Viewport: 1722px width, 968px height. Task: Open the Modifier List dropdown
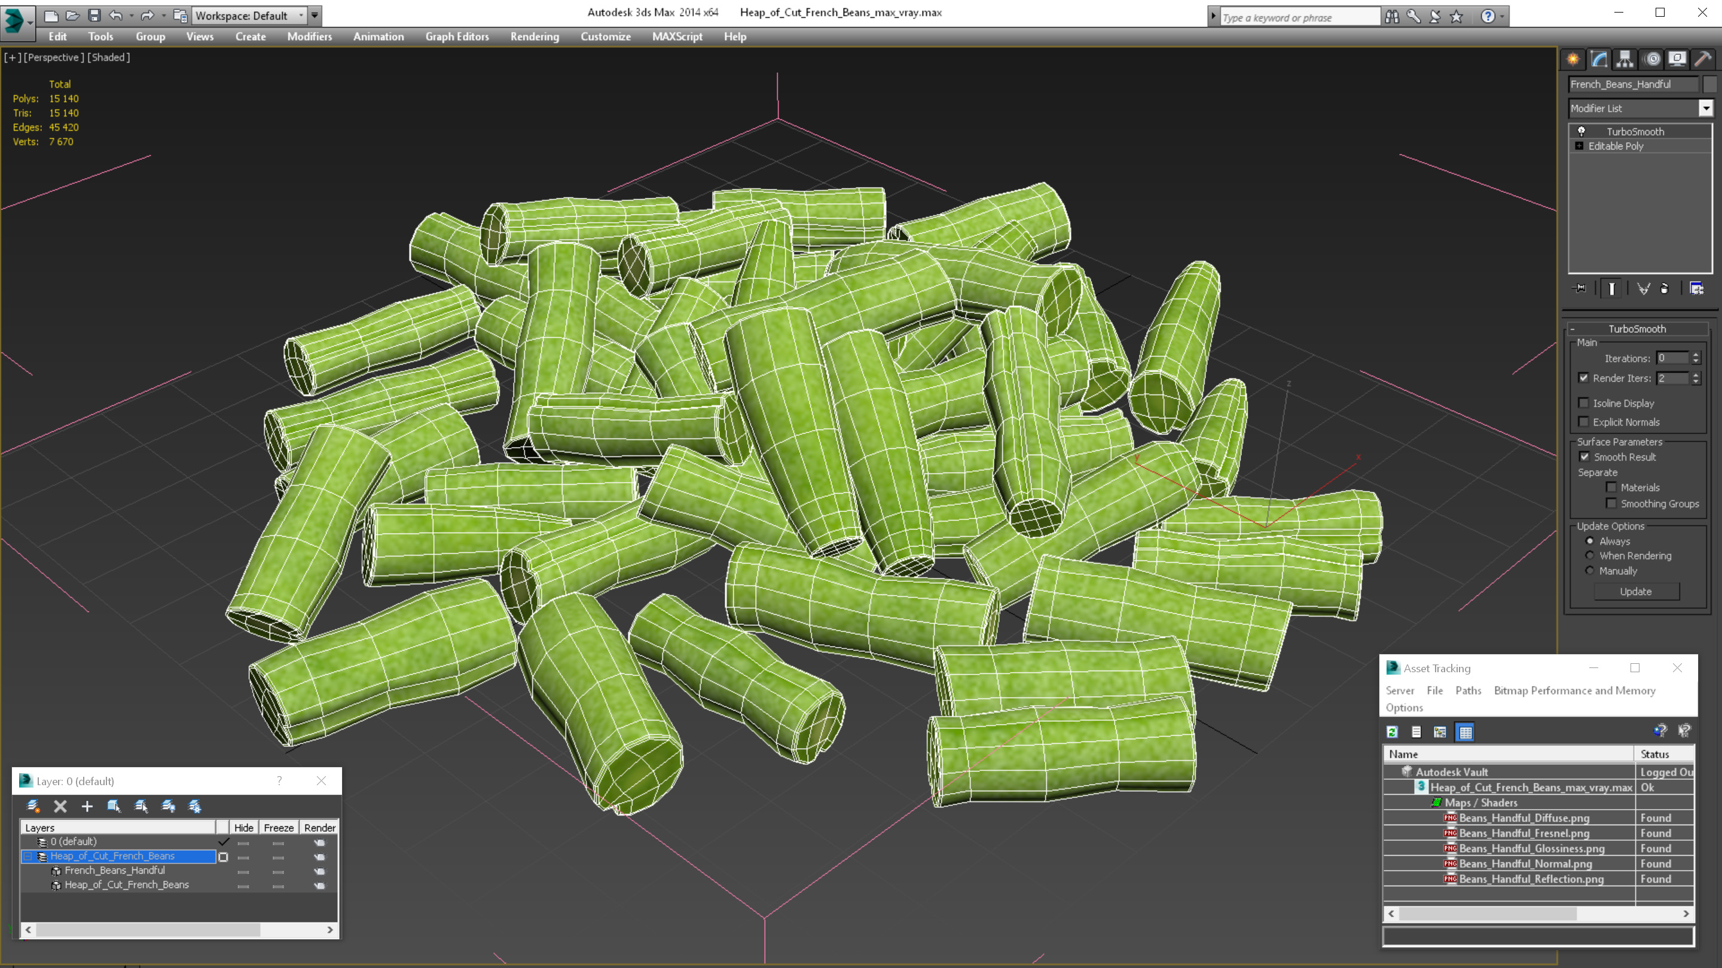pyautogui.click(x=1705, y=108)
